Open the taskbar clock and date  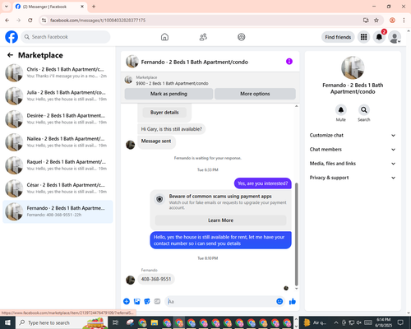(x=384, y=322)
